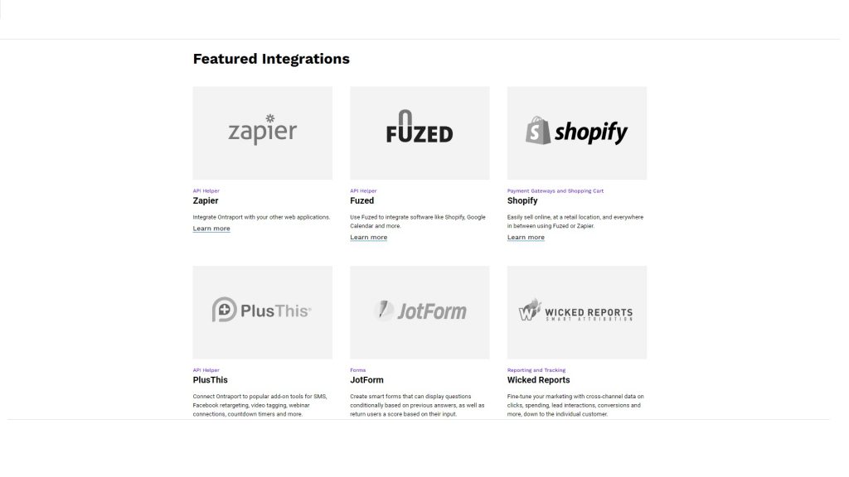
Task: Select API Helper category above PlusThis
Action: 206,370
